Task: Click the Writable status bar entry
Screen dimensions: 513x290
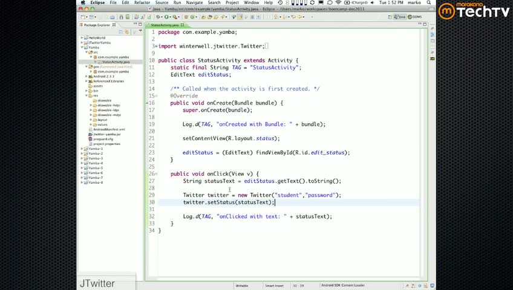Action: click(242, 286)
